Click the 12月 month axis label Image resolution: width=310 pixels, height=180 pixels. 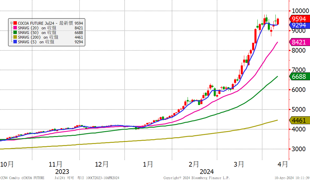coord(102,164)
